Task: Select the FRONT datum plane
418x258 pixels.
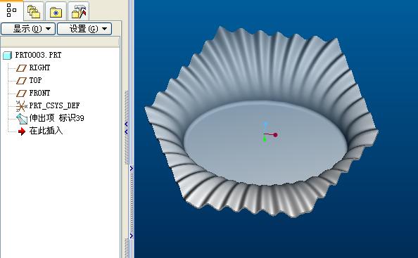Action: click(39, 93)
